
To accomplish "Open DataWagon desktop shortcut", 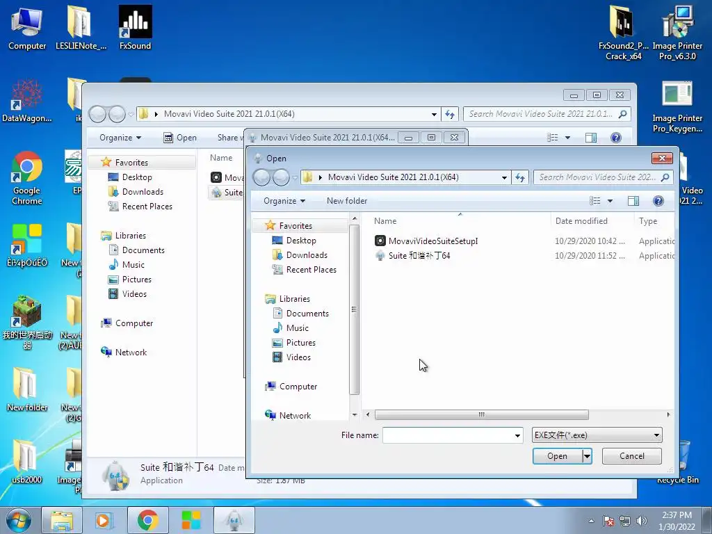I will point(27,101).
